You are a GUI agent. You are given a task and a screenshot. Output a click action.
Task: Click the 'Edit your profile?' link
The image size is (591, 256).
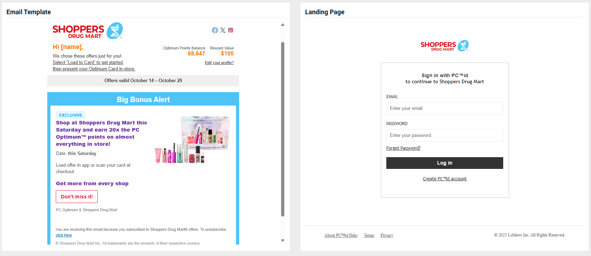219,63
